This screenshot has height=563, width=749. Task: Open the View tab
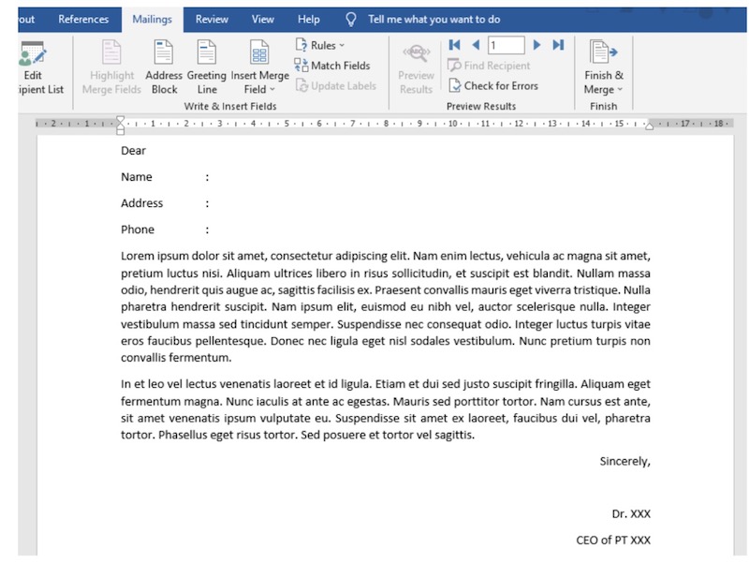(x=262, y=18)
